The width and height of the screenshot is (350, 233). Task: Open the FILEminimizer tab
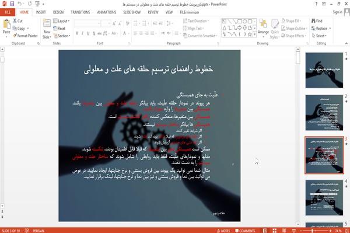(x=189, y=12)
